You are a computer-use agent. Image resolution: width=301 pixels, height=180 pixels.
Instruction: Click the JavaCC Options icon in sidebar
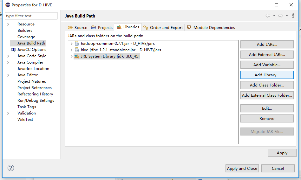coord(13,50)
